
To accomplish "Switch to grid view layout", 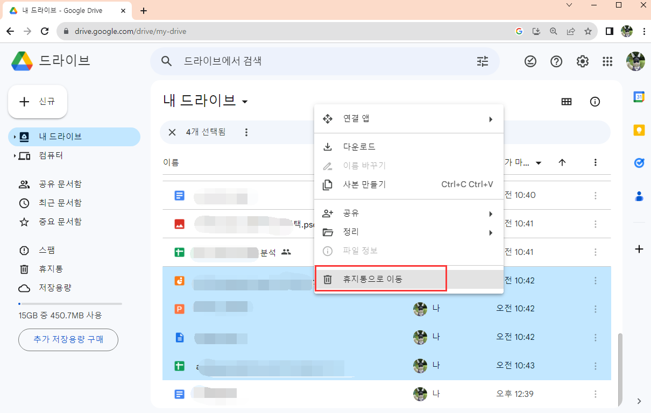I will click(566, 102).
